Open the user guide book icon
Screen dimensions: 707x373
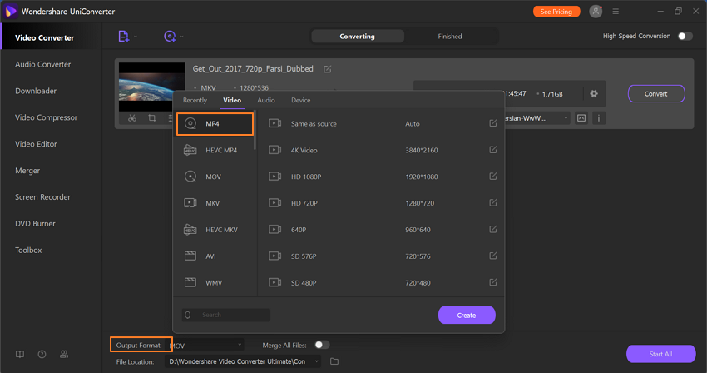20,354
